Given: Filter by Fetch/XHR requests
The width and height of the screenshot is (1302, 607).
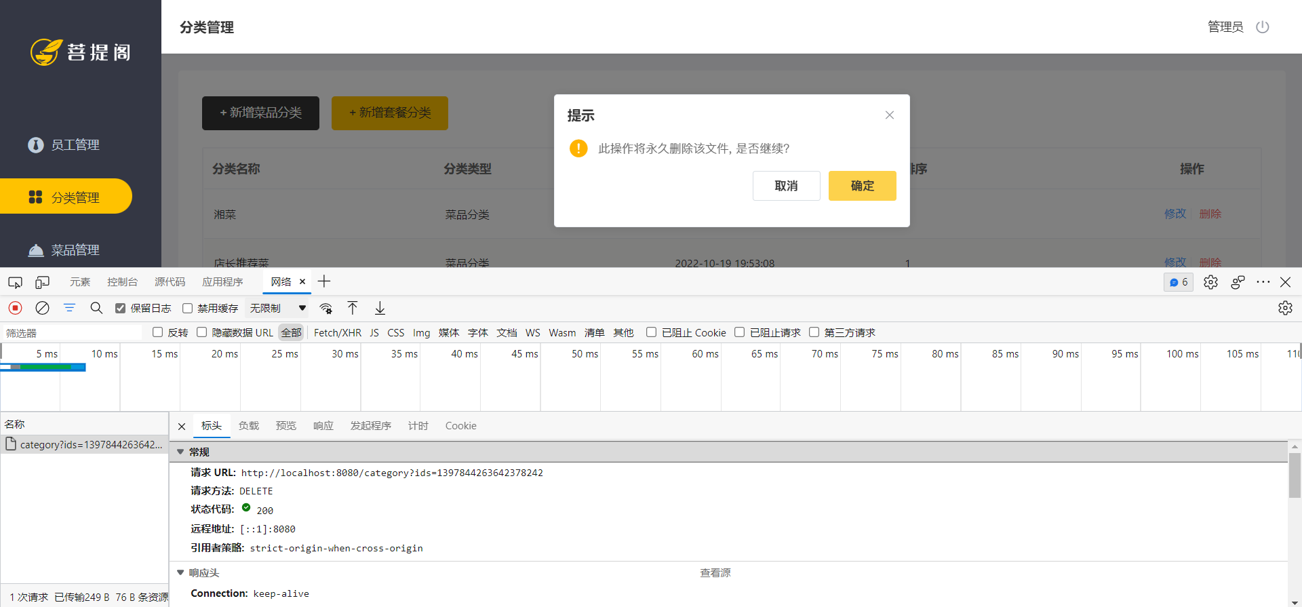Looking at the screenshot, I should [338, 332].
